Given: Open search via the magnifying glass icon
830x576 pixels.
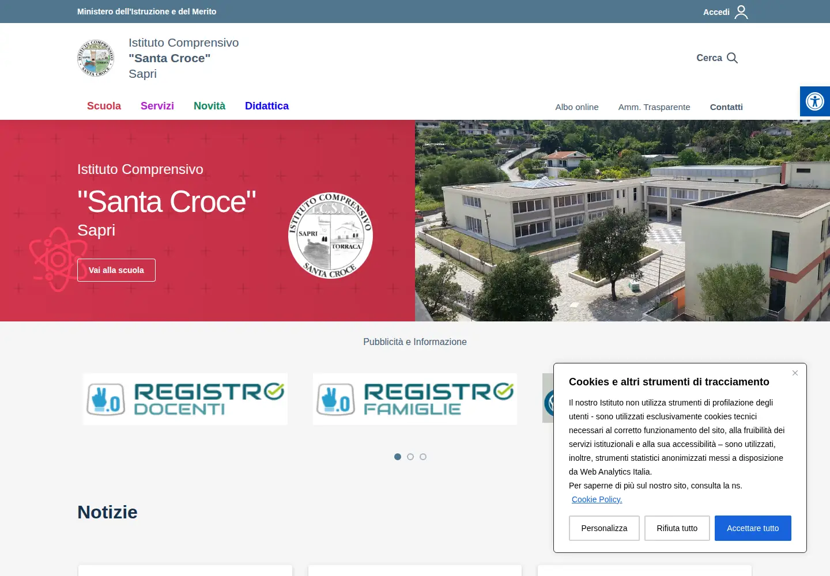Looking at the screenshot, I should (732, 58).
